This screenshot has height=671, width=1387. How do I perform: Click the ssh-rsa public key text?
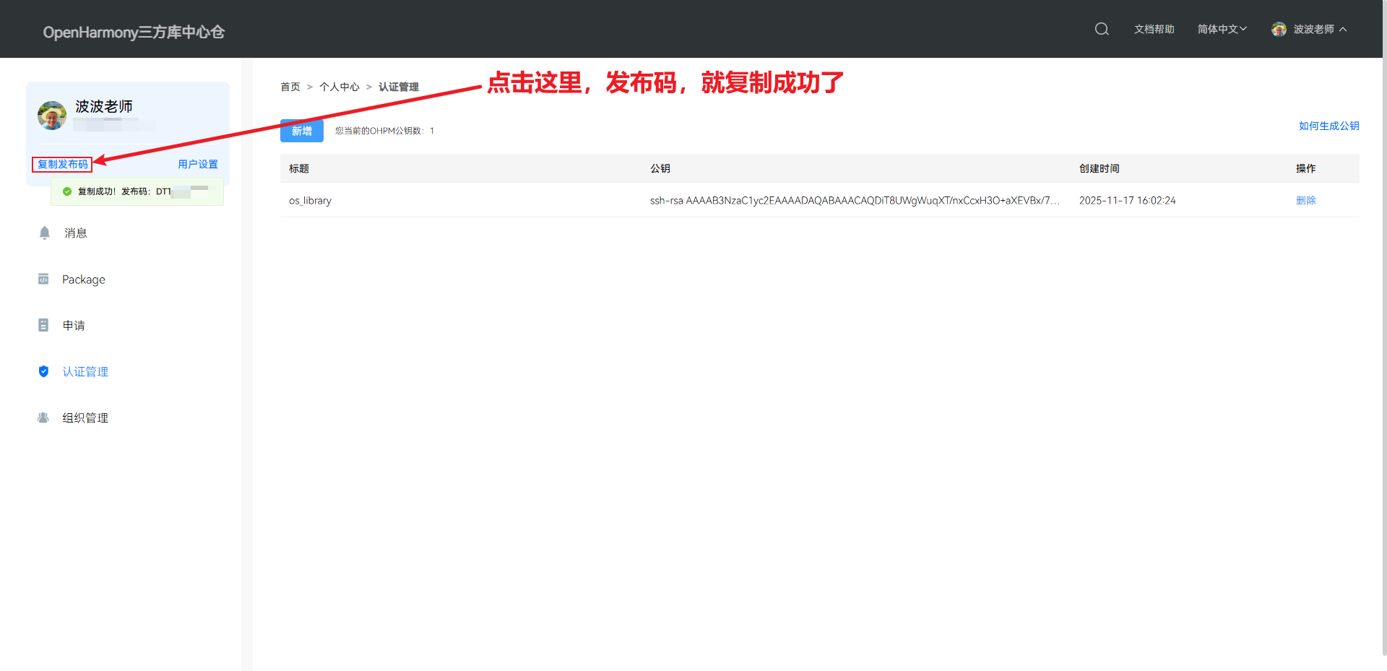855,200
